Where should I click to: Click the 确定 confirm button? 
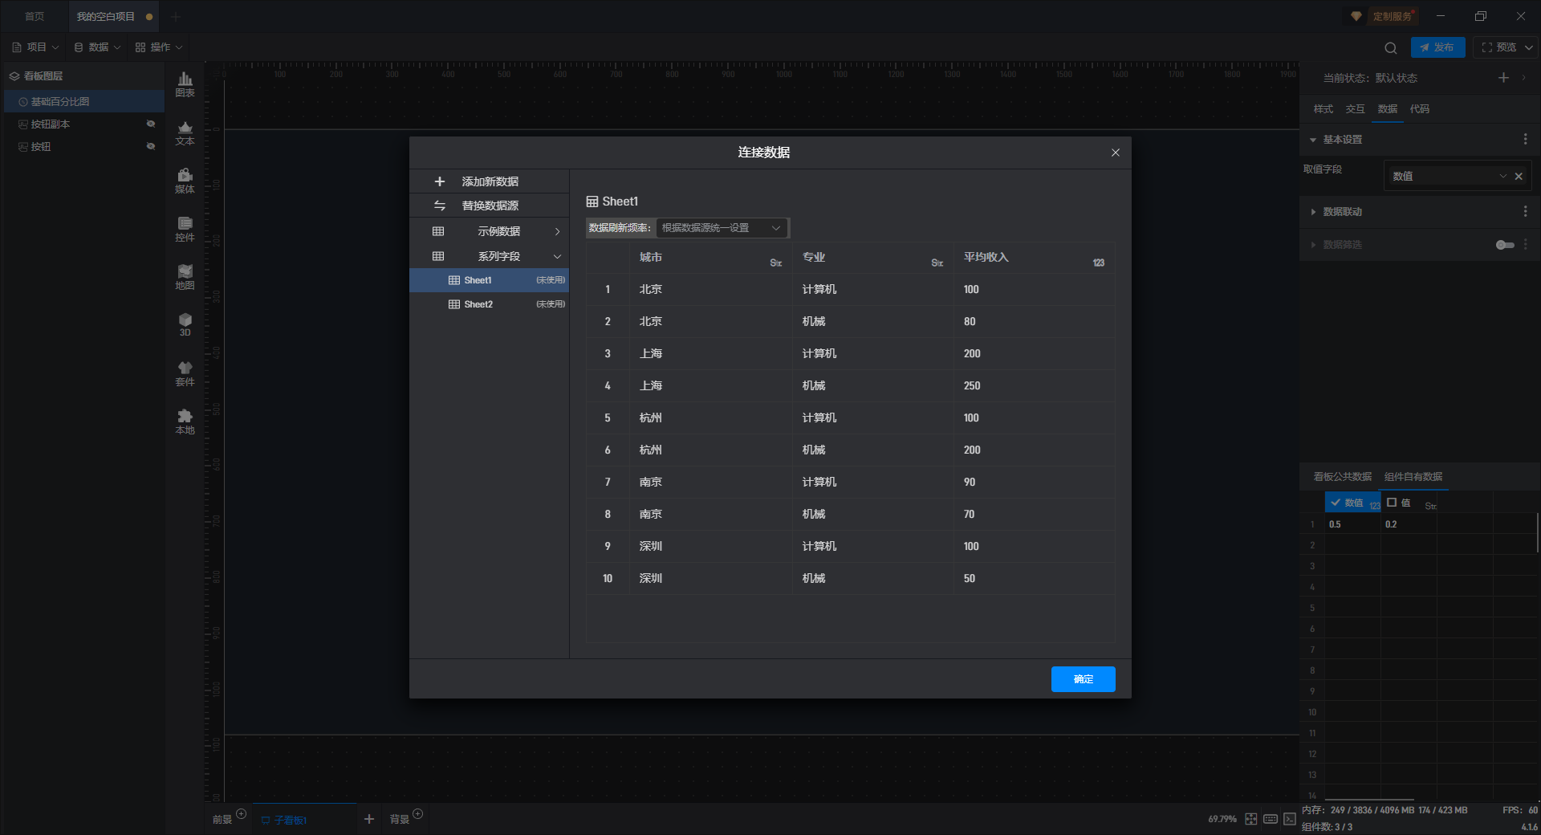pyautogui.click(x=1083, y=679)
